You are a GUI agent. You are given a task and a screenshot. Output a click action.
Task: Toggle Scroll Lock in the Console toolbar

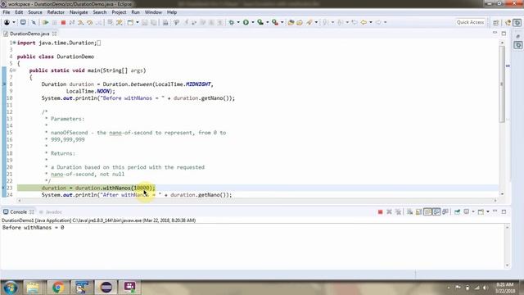pyautogui.click(x=418, y=211)
